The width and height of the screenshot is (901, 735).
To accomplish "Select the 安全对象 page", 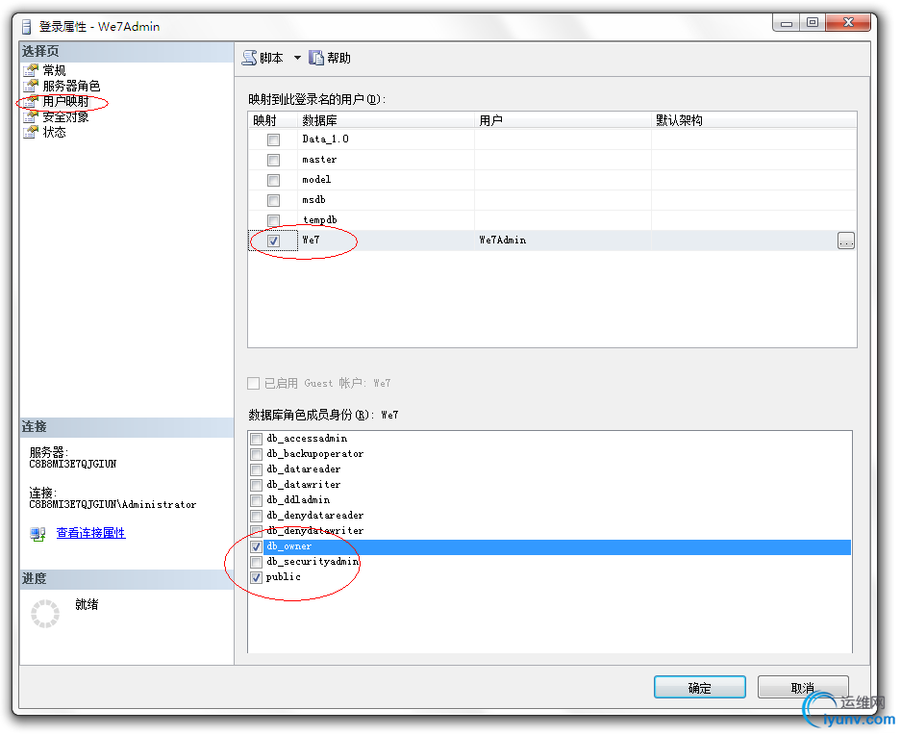I will (65, 116).
